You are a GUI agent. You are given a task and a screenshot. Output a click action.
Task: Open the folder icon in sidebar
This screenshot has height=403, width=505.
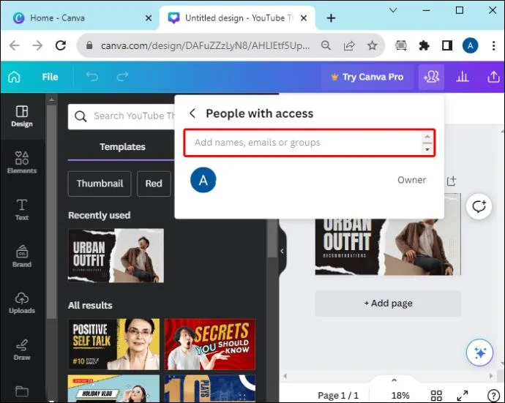pos(22,391)
